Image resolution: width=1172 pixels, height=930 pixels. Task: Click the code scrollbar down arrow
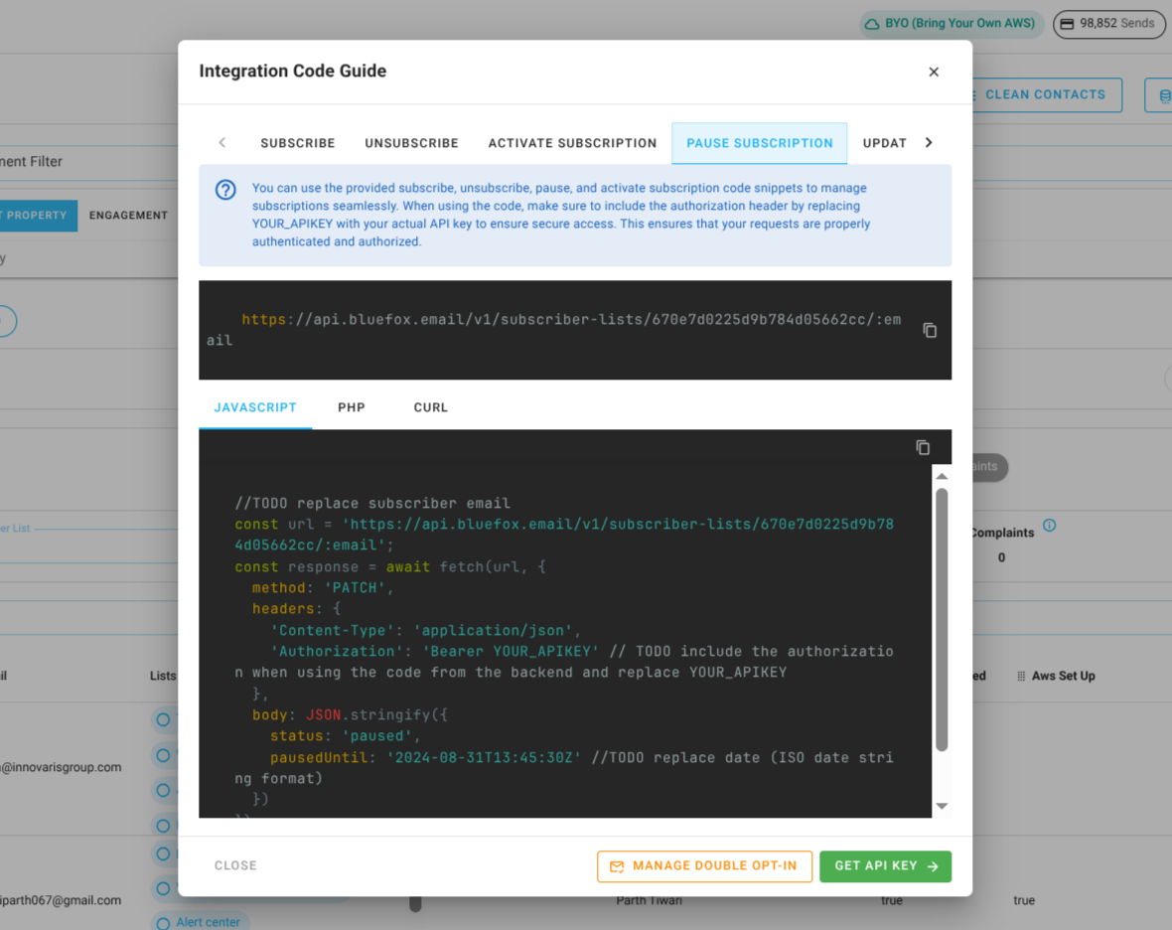942,806
